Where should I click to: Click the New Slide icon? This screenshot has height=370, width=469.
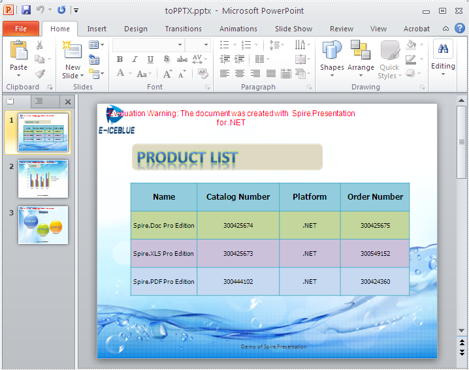[x=72, y=50]
